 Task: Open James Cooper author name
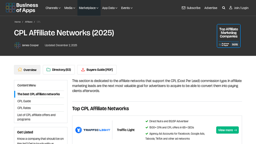point(30,45)
